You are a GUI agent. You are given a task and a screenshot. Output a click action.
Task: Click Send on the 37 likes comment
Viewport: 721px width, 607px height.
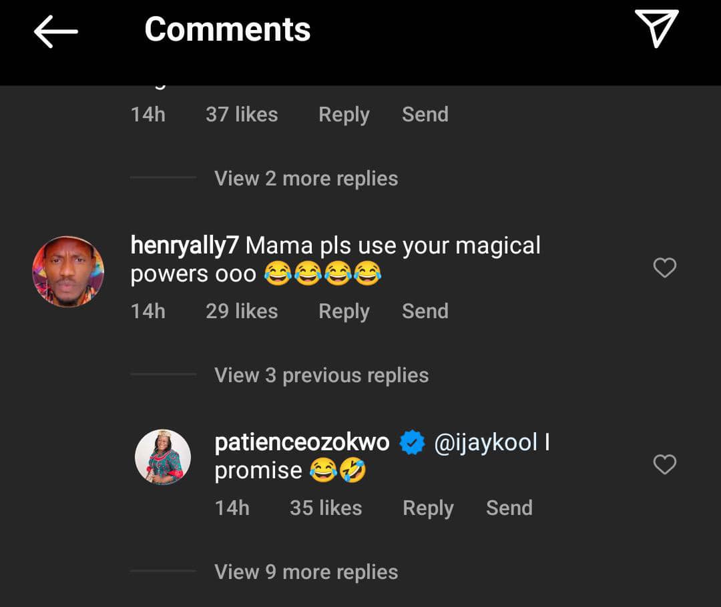pyautogui.click(x=425, y=115)
